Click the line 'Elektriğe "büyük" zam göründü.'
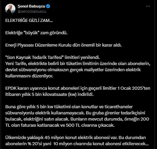Screen dimensions: 157x149 (36, 33)
